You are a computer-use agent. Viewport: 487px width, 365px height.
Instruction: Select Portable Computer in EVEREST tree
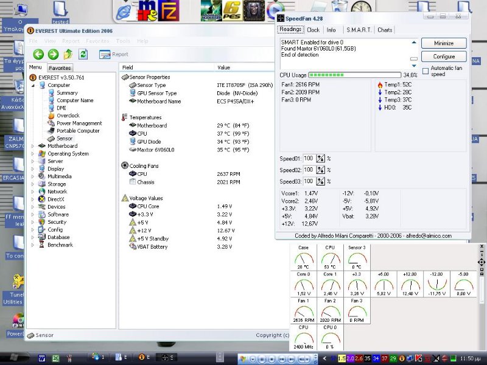pos(78,131)
